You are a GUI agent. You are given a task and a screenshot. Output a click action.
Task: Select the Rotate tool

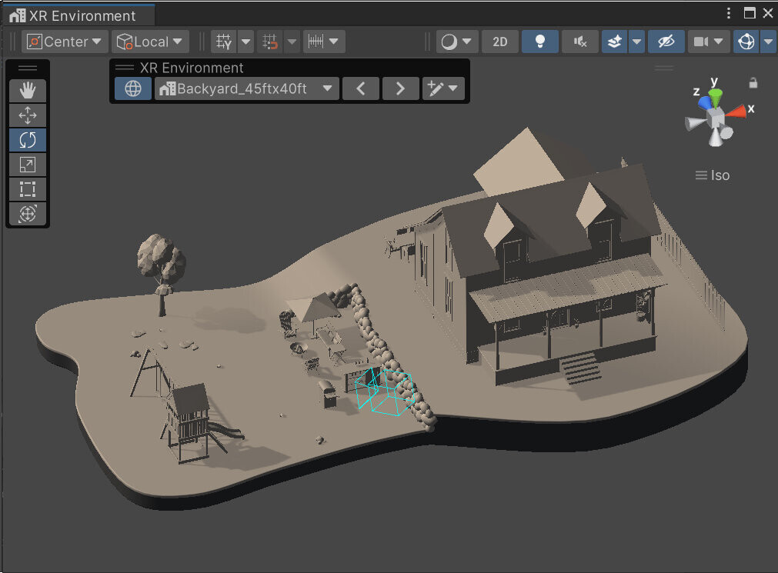28,140
